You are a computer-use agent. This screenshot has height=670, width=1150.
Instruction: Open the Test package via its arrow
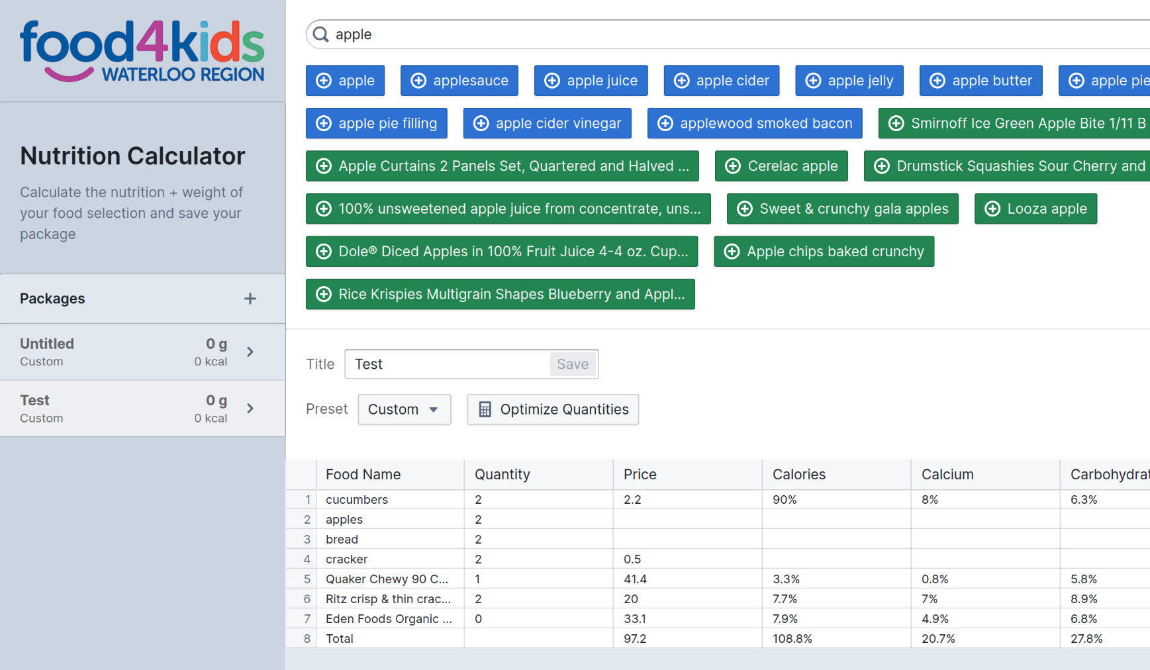pyautogui.click(x=250, y=408)
